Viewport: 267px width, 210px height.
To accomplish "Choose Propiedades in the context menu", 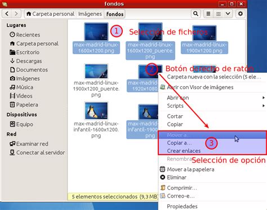I will point(213,207).
